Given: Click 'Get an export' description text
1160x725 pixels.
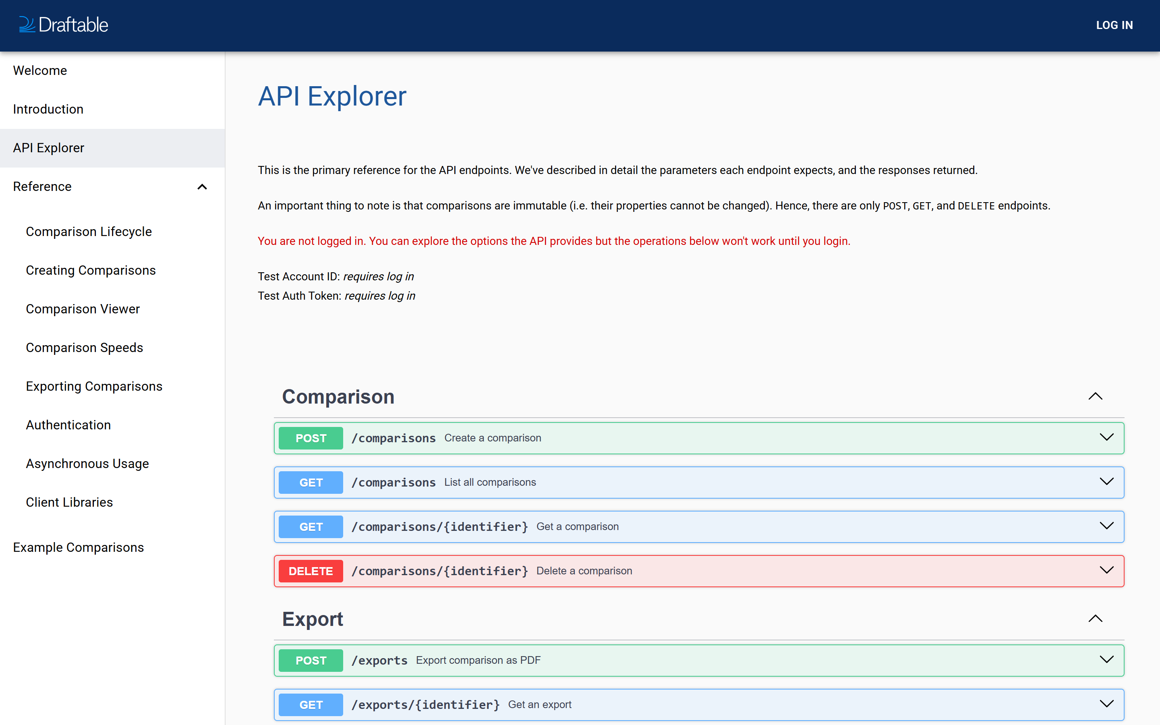Looking at the screenshot, I should click(x=539, y=704).
